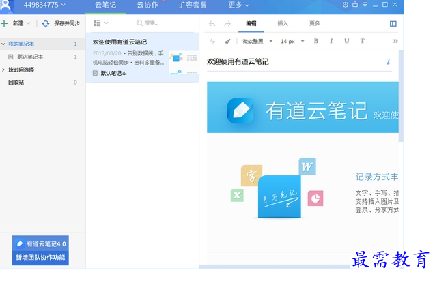
Task: Click the note thumbnail preview in list
Action: tap(184, 63)
